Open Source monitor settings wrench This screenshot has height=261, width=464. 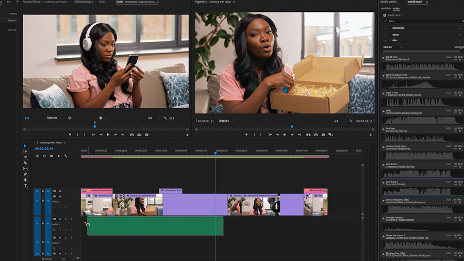click(165, 118)
